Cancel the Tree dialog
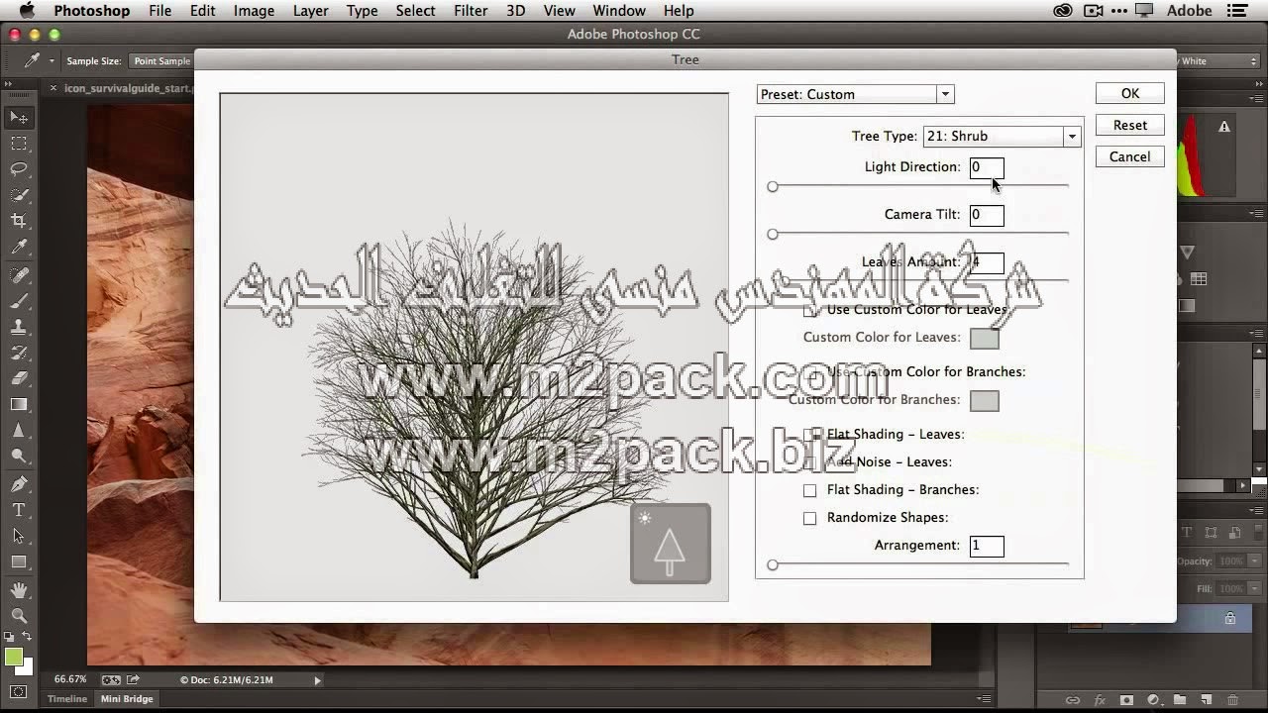Screen dimensions: 1268x713 coord(1130,157)
